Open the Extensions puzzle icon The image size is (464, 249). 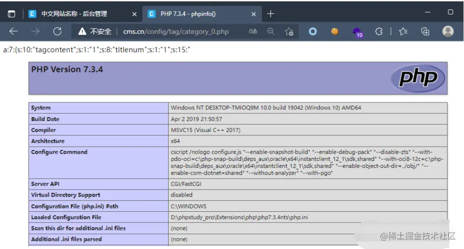click(x=379, y=31)
